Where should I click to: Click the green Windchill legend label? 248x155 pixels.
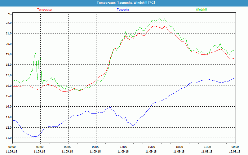(201, 9)
